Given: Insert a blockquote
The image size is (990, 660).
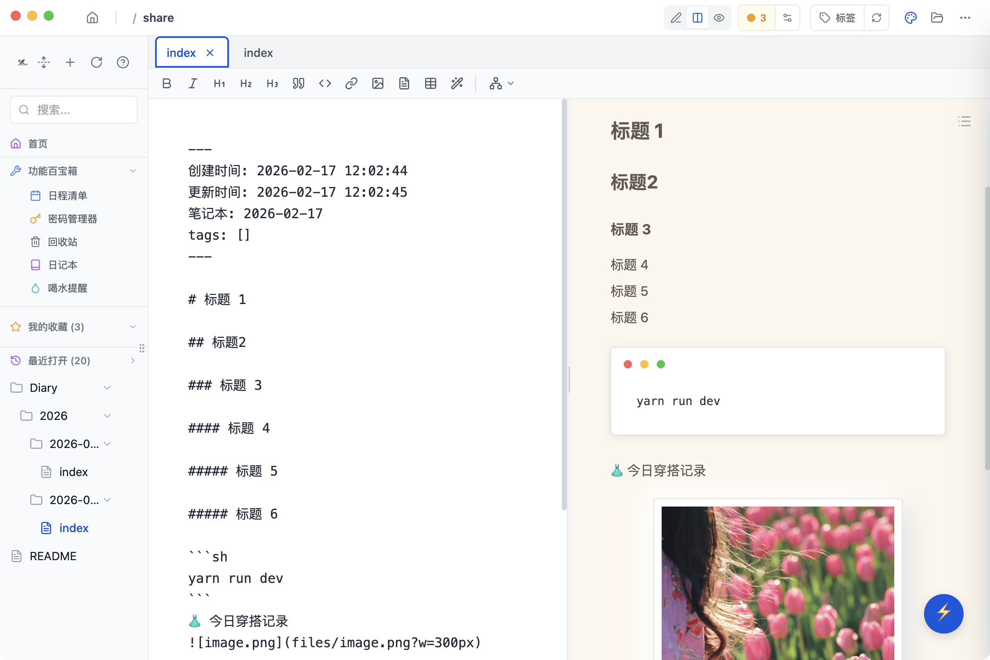Looking at the screenshot, I should click(x=298, y=83).
